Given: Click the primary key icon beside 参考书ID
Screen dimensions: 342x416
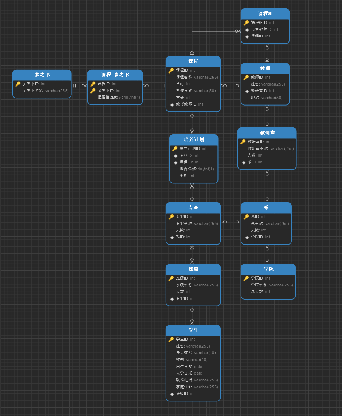Looking at the screenshot, I should click(x=18, y=84).
